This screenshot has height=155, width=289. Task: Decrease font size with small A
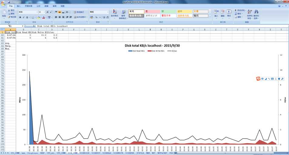click(51, 12)
